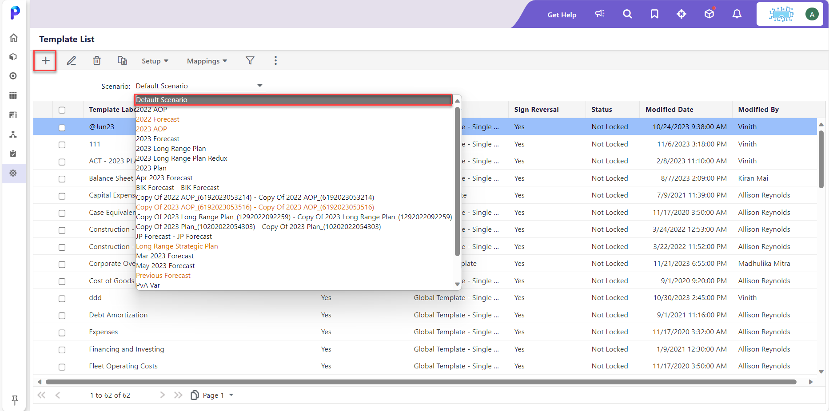Open the Filter funnel icon
Viewport: 829px width, 411px height.
click(x=250, y=60)
